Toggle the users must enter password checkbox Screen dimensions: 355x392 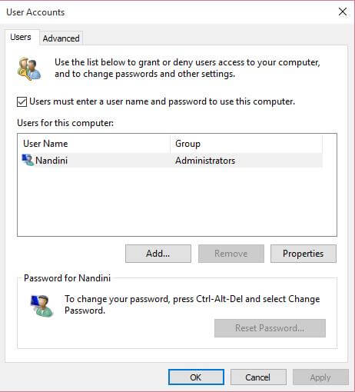(22, 101)
